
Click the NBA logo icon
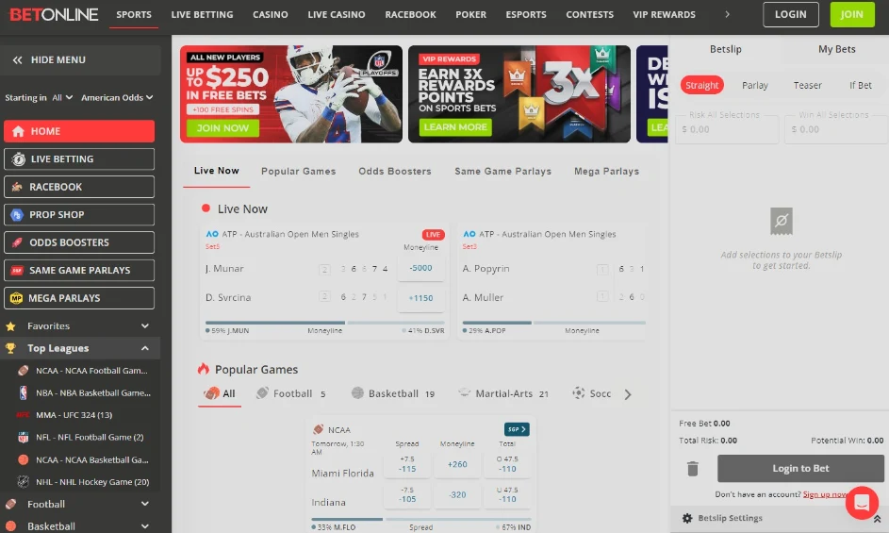24,392
